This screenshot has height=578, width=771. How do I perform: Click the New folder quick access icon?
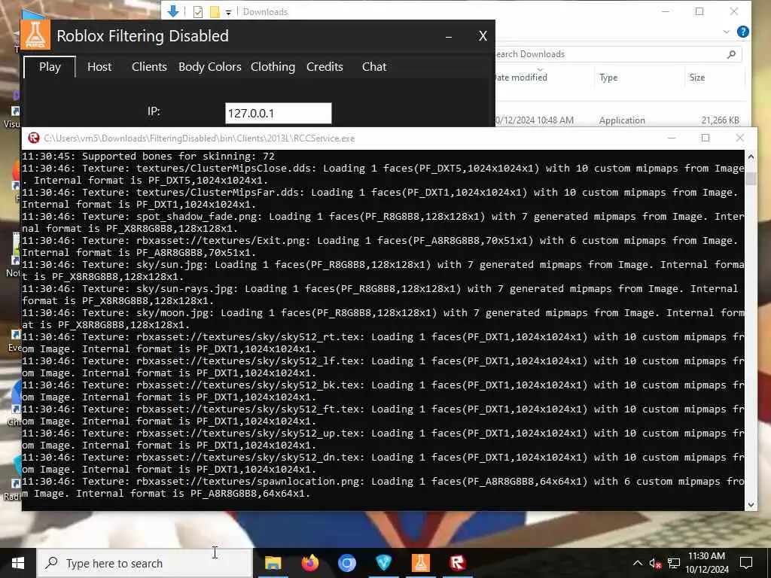click(x=215, y=12)
